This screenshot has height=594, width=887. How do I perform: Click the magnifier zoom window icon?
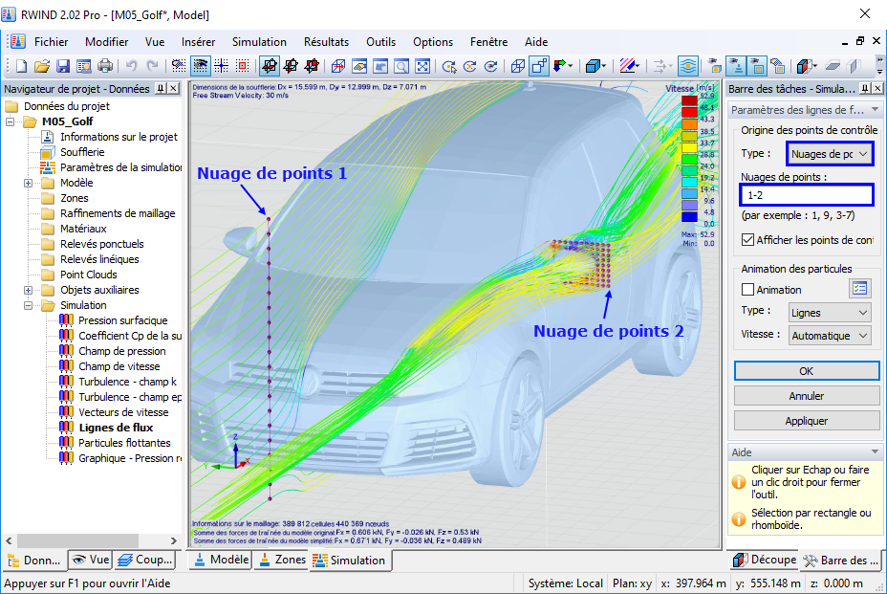(401, 66)
